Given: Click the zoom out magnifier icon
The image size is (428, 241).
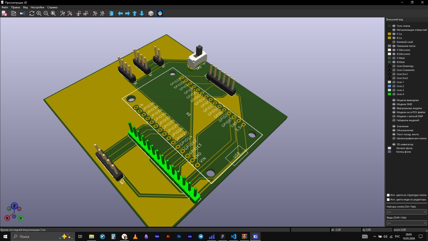Looking at the screenshot, I should (46, 13).
